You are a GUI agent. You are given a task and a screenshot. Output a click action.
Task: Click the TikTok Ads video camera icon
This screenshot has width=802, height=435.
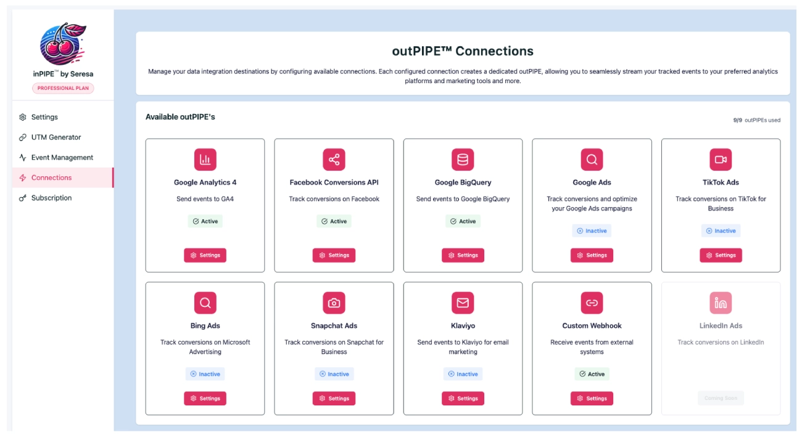click(721, 160)
